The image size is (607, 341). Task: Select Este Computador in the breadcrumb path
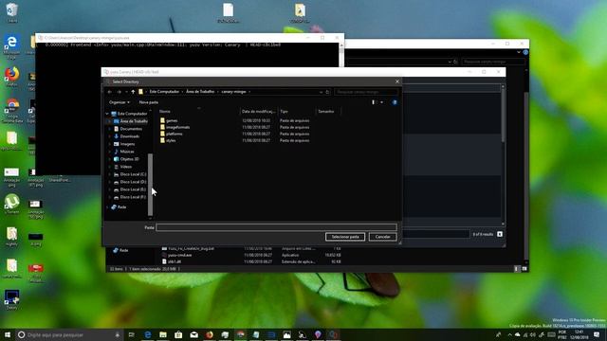[164, 92]
